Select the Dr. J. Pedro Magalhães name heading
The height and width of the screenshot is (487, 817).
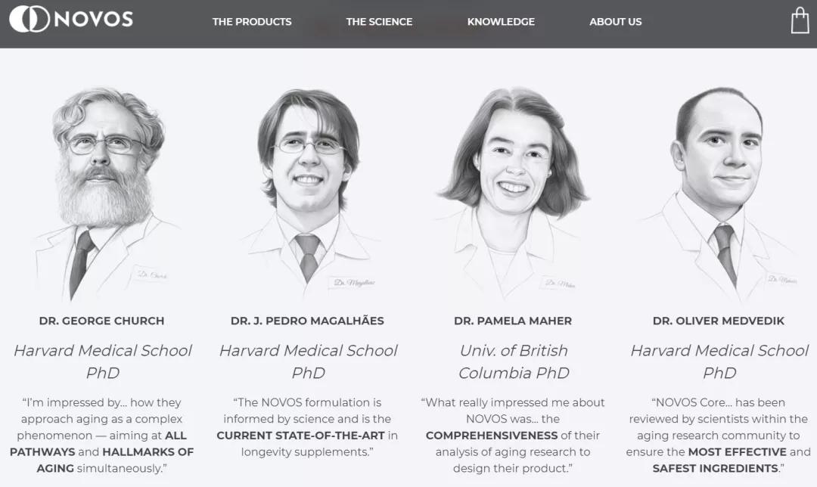point(307,321)
